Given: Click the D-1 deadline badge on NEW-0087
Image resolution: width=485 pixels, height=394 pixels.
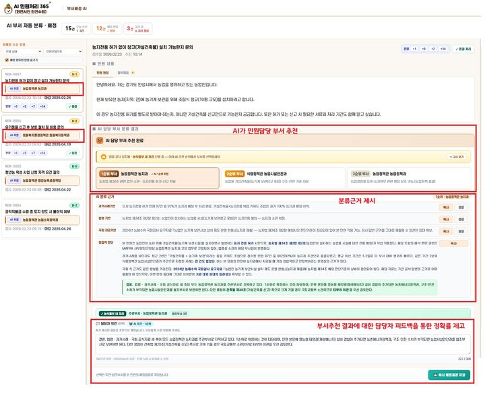Looking at the screenshot, I should point(75,74).
